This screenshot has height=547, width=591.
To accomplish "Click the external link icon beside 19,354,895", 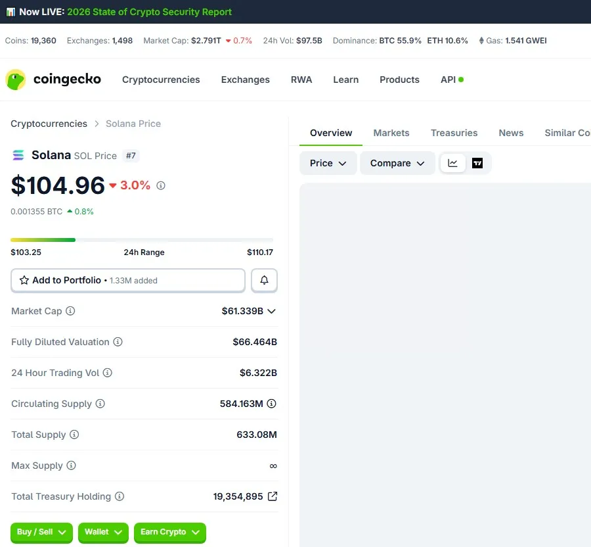I will [x=273, y=496].
